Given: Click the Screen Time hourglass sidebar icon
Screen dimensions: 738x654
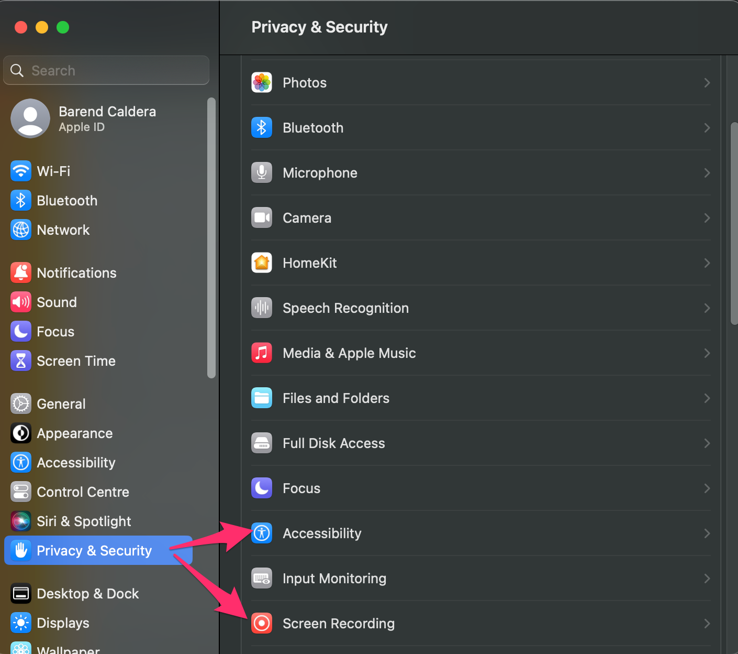Looking at the screenshot, I should (21, 361).
